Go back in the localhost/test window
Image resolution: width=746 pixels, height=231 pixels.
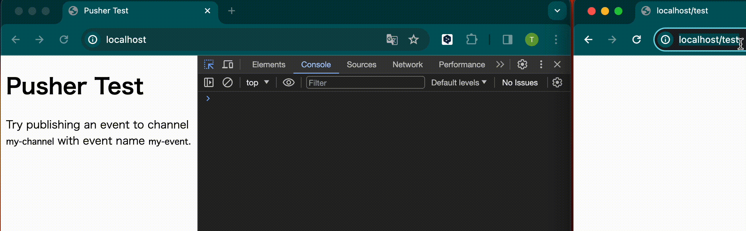[x=588, y=40]
